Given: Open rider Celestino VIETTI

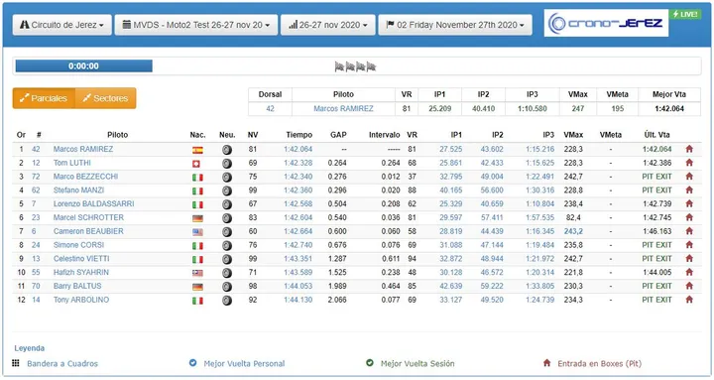Looking at the screenshot, I should (81, 258).
